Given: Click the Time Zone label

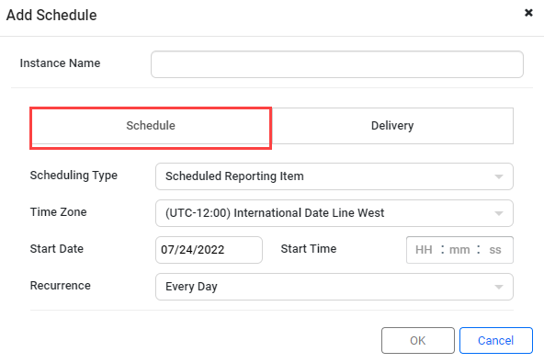Looking at the screenshot, I should 58,212.
